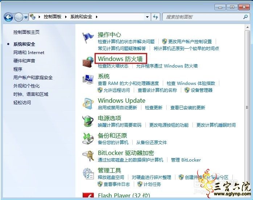
Task: Click 唤醒计算机时需要密码 link
Action: click(x=120, y=125)
